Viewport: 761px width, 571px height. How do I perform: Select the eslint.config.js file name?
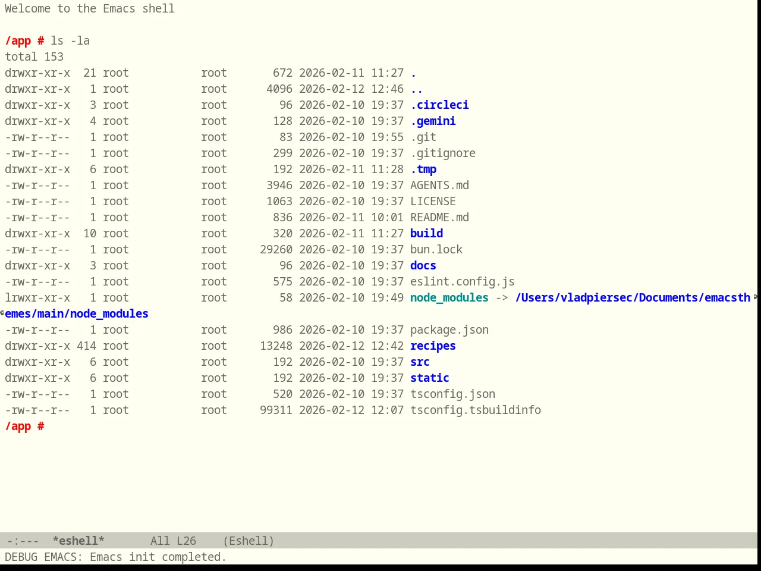point(463,282)
